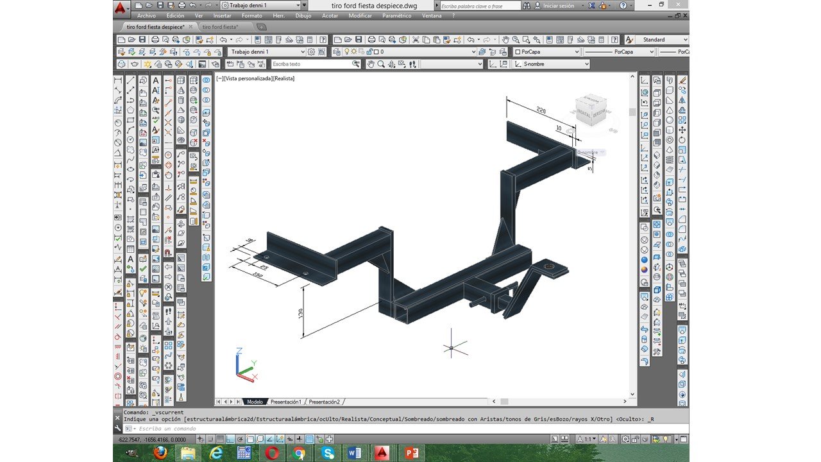Open the linetype PorCapa dropdown
This screenshot has height=462, width=821.
pyautogui.click(x=619, y=52)
